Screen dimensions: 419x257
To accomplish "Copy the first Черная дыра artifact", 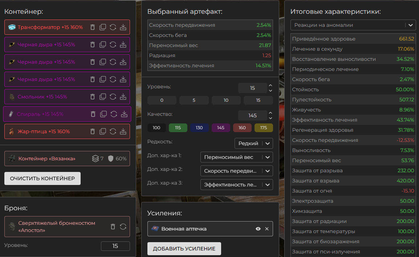I will [103, 45].
